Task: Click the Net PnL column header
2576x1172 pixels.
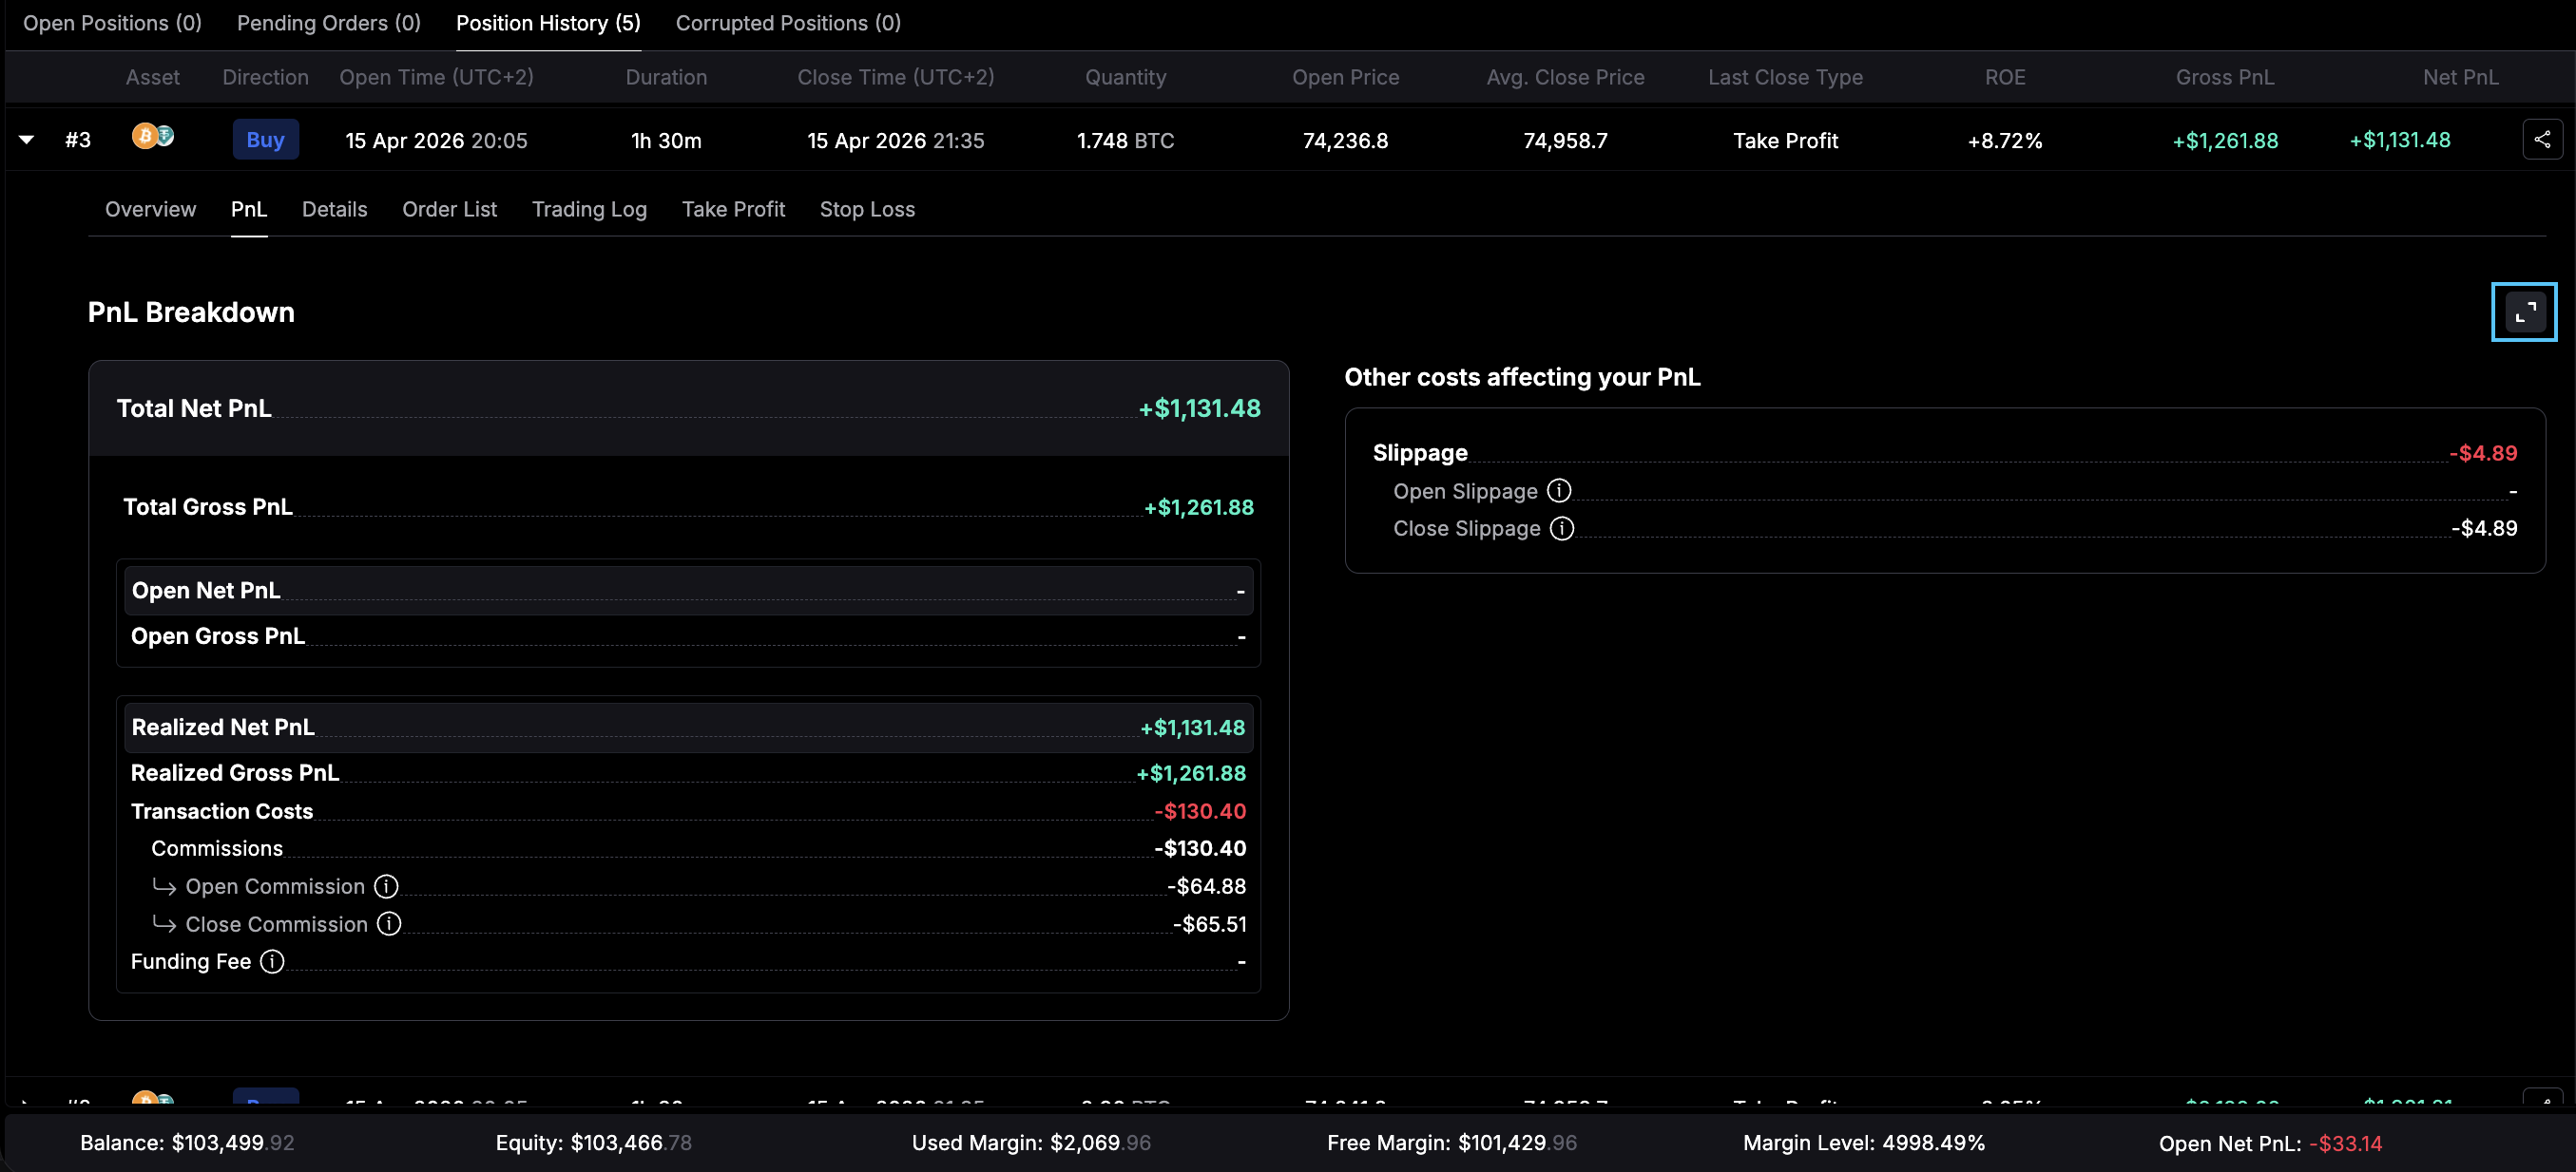Action: 2461,77
